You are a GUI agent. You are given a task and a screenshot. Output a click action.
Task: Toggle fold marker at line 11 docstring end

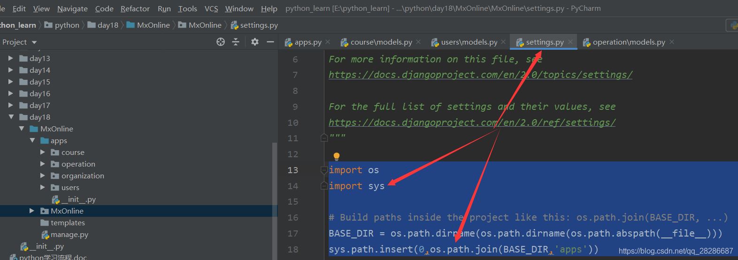[x=324, y=138]
